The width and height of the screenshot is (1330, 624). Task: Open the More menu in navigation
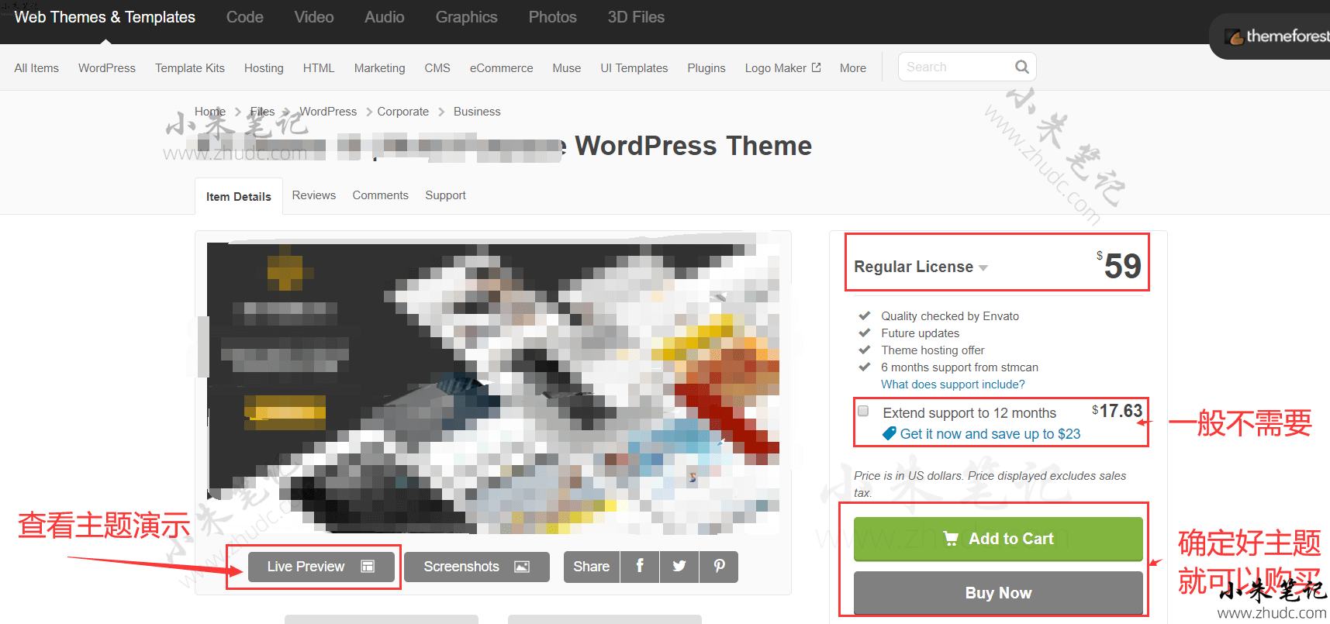tap(852, 68)
